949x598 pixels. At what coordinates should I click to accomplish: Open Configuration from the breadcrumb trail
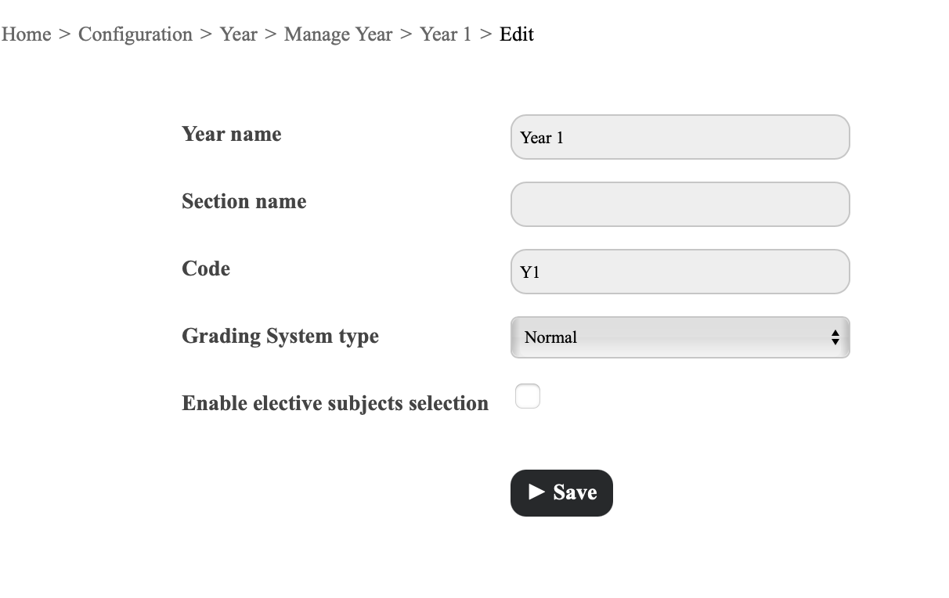pos(135,34)
